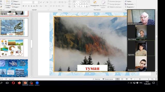This screenshot has width=165, height=92.
Task: Open the Раздел (Section) dropdown
Action: 15,7
